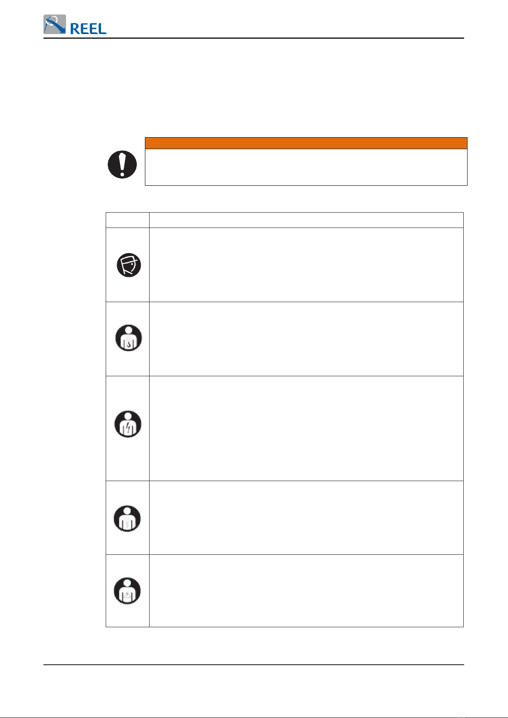Click the footer rule at page bottom
508x718 pixels.
(x=254, y=664)
